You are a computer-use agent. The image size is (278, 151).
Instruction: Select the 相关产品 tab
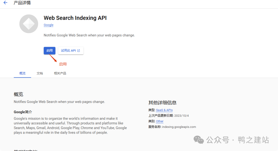coord(60,73)
